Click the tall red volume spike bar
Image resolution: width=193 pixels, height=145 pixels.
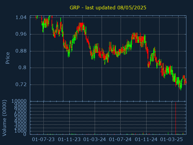176,118
